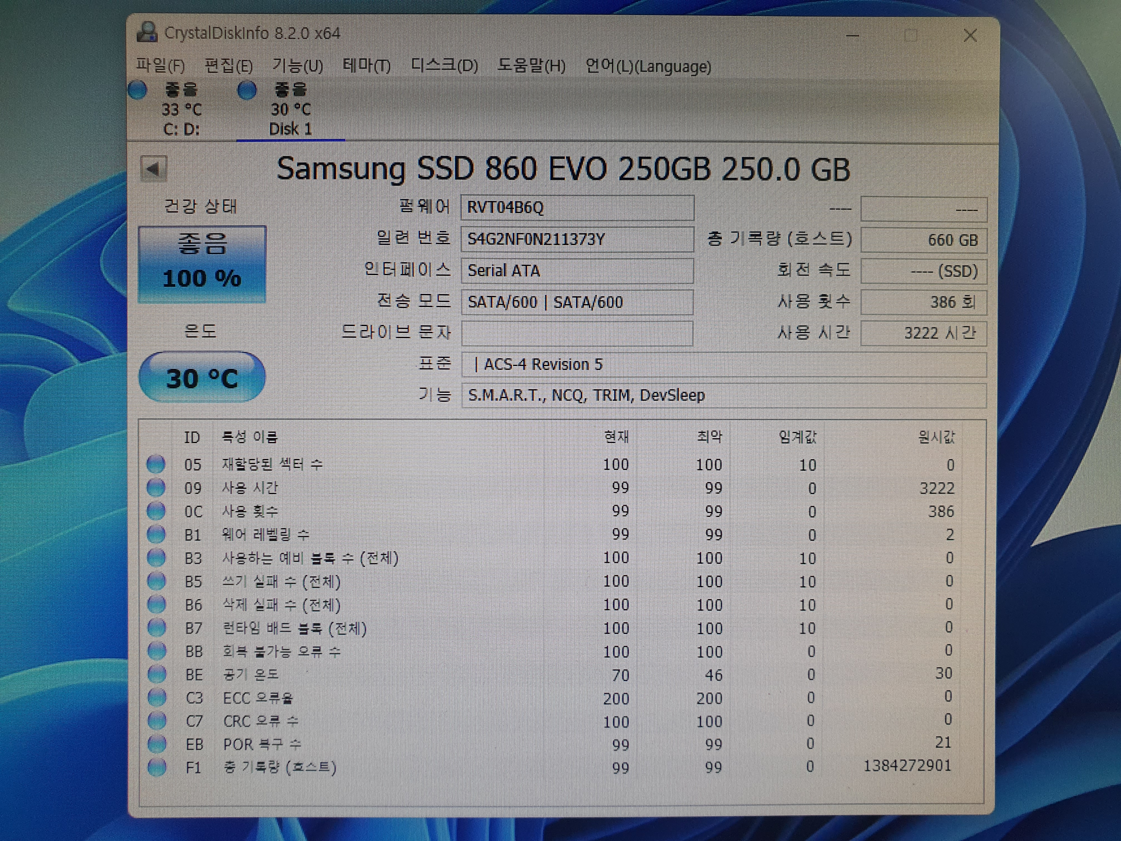Click the serial number field S4G2NF0N211373Y
This screenshot has width=1121, height=841.
pos(577,239)
